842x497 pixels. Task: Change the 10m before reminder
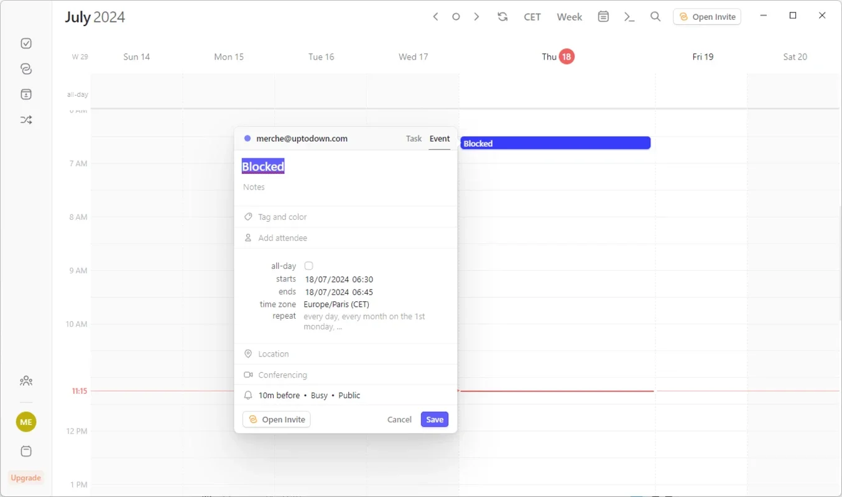pos(279,395)
